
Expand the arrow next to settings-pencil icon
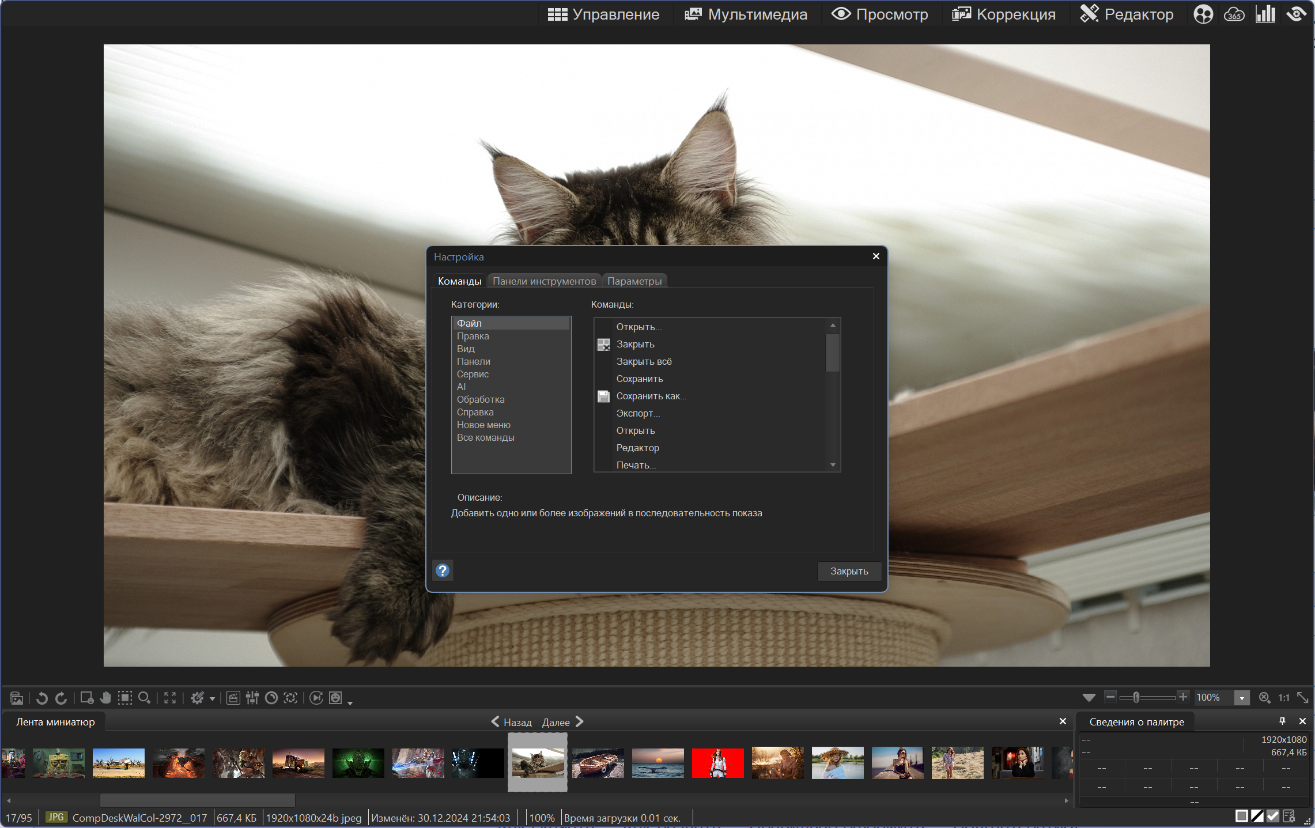(x=213, y=699)
